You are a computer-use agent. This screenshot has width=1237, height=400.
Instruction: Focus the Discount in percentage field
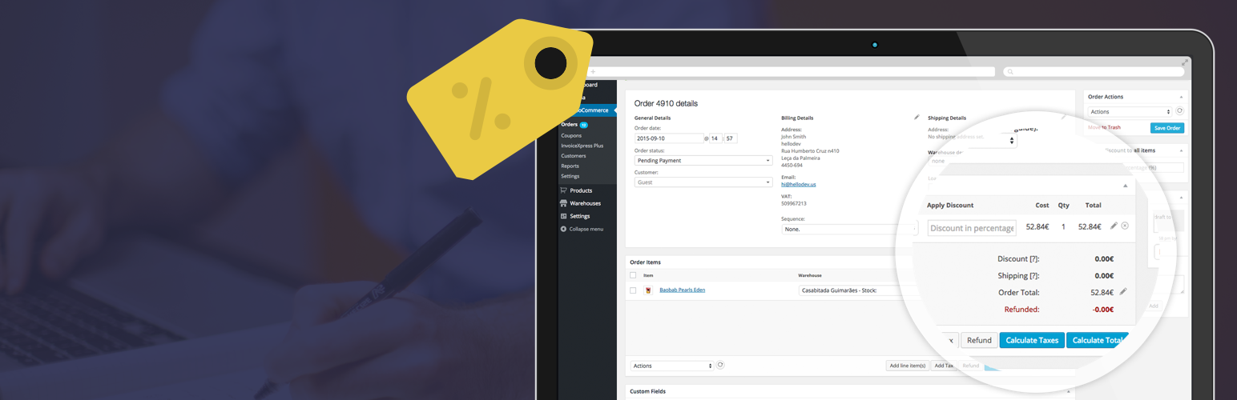(x=972, y=228)
